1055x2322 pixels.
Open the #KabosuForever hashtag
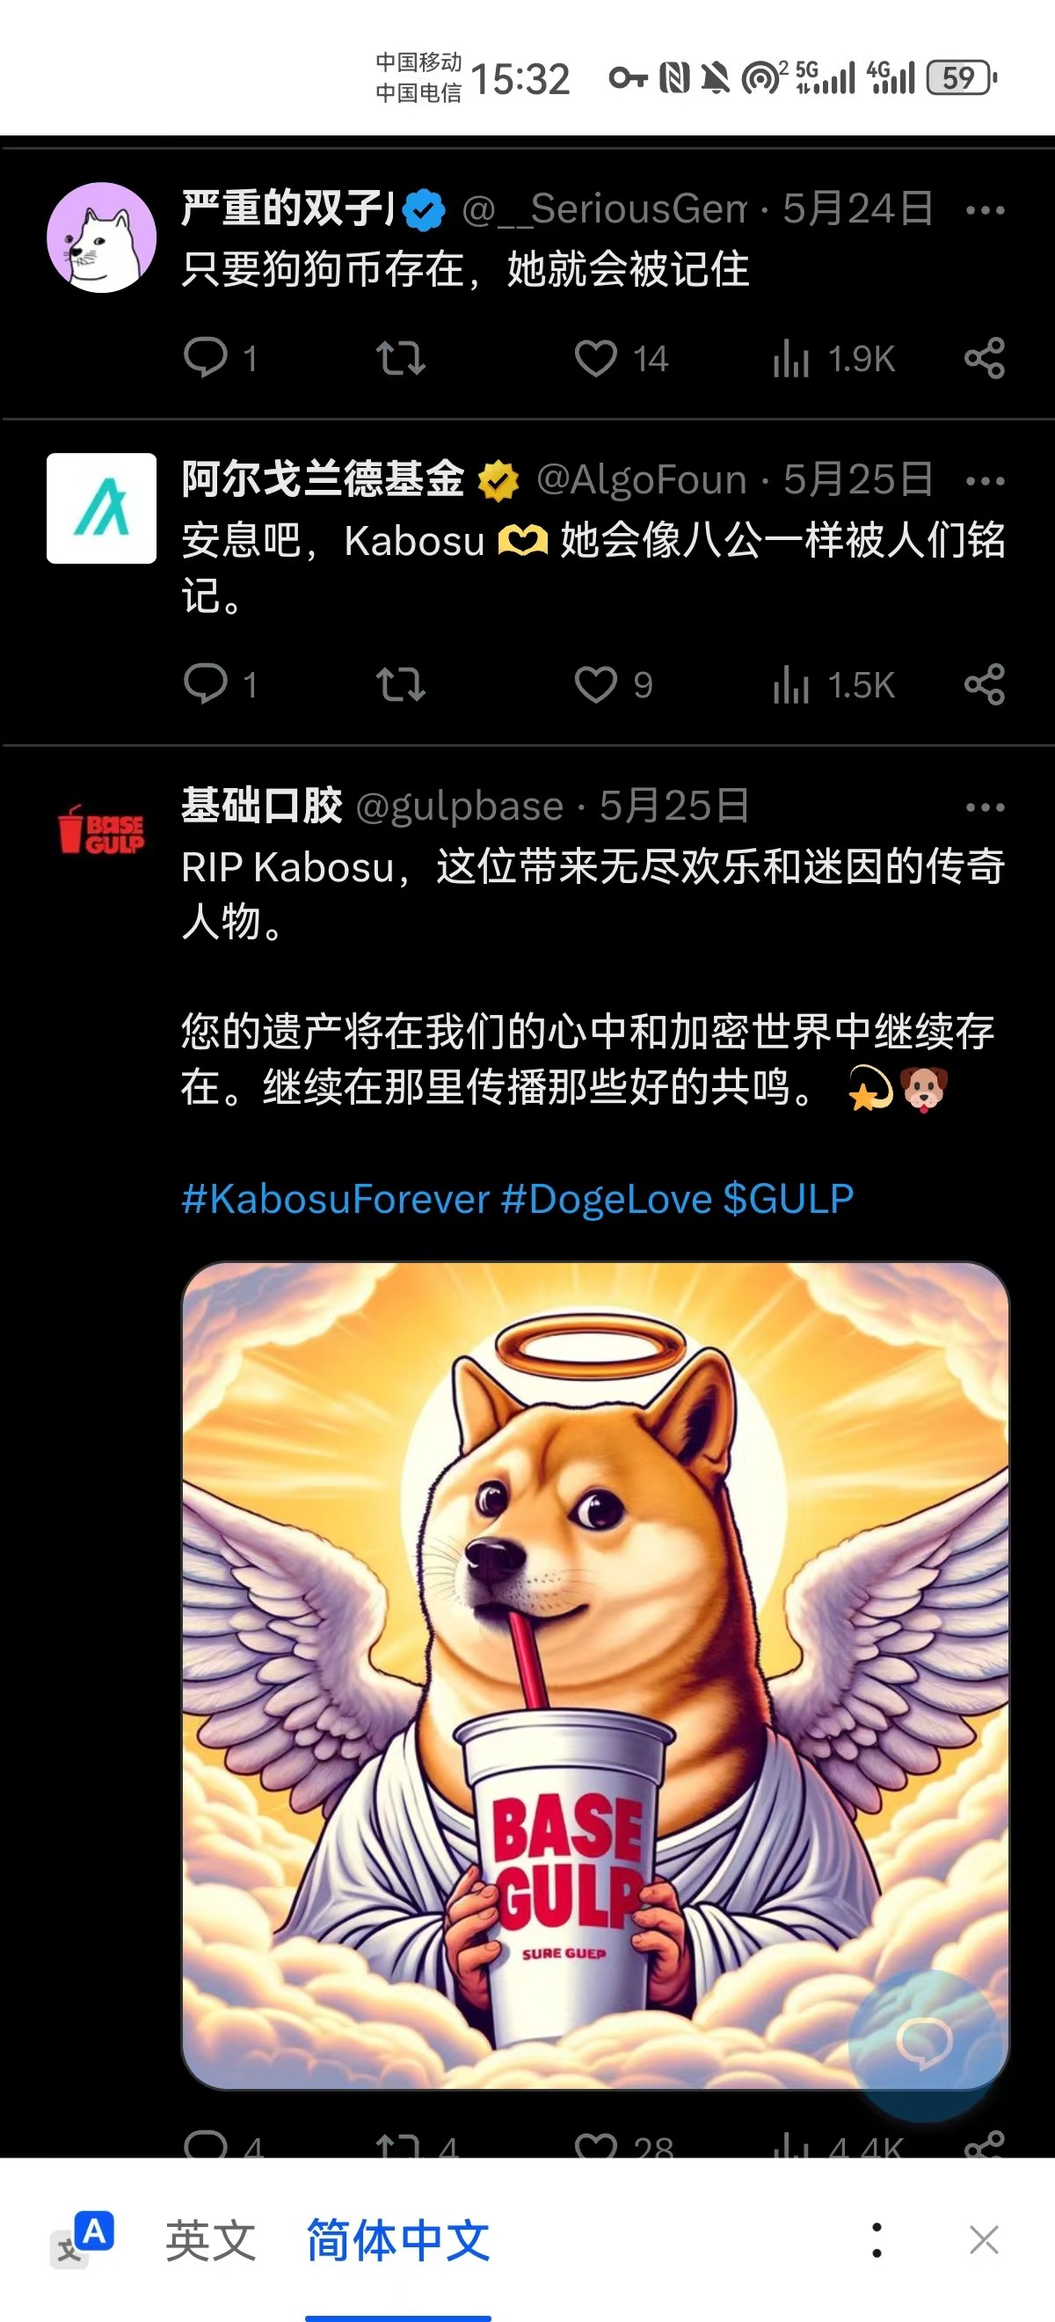coord(335,1199)
